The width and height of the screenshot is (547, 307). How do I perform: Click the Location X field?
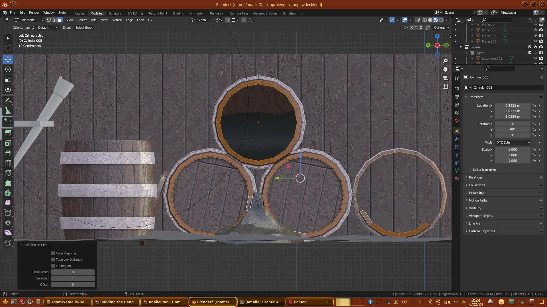point(512,105)
